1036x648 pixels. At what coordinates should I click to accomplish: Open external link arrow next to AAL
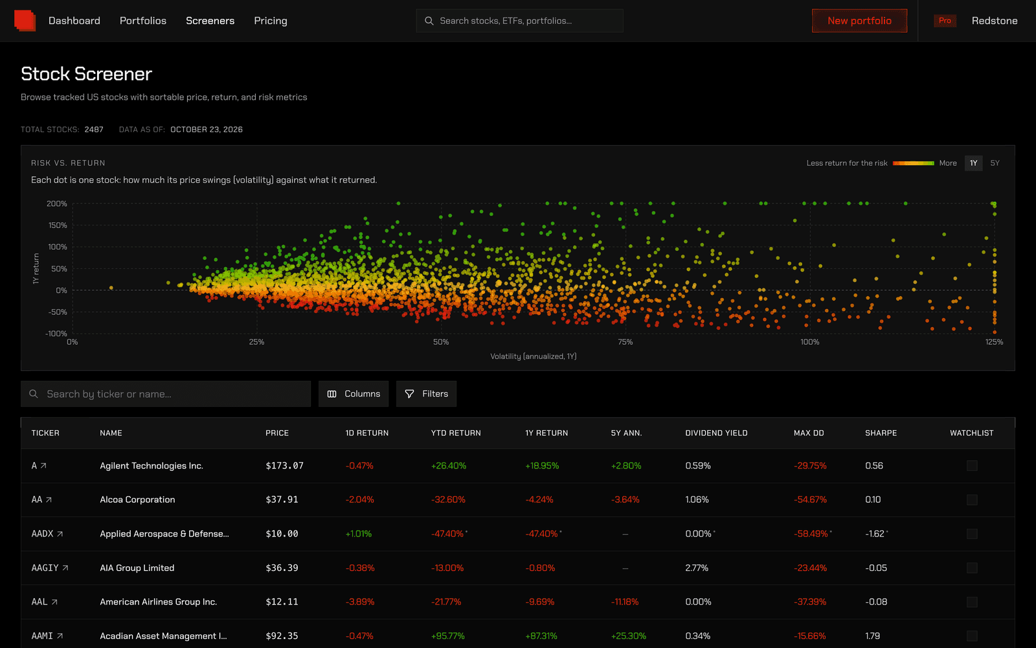tap(54, 602)
